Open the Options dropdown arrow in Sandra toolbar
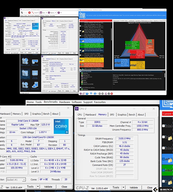Screen dimensions: 173x192 [56, 13]
